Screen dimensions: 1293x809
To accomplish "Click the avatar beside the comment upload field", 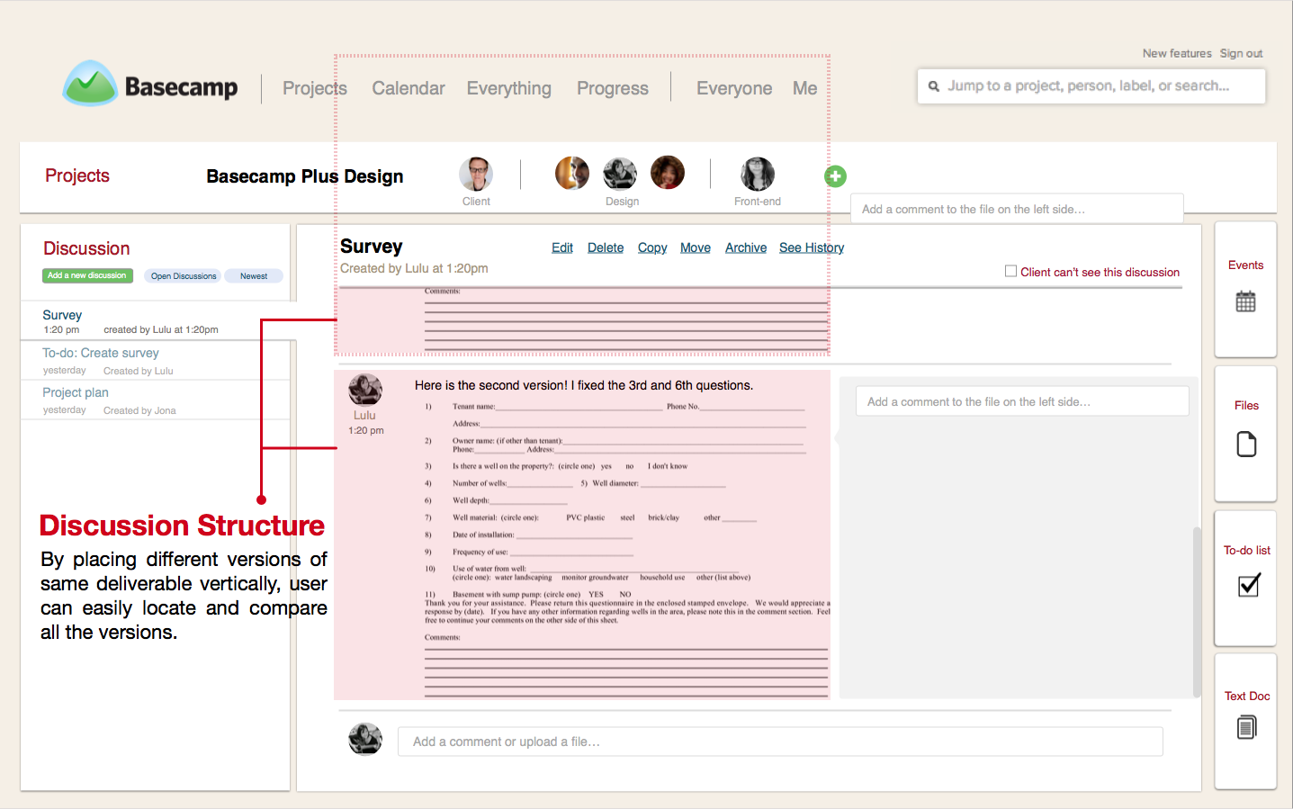I will coord(365,739).
